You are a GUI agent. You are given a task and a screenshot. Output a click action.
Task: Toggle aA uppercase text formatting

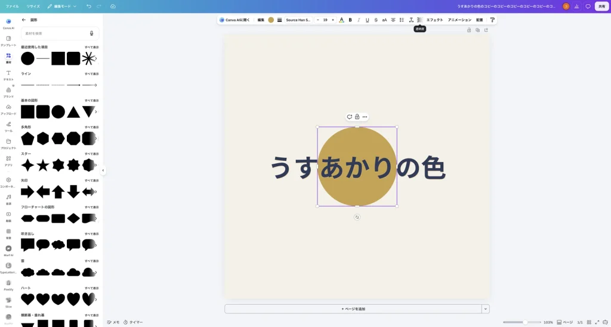point(384,20)
